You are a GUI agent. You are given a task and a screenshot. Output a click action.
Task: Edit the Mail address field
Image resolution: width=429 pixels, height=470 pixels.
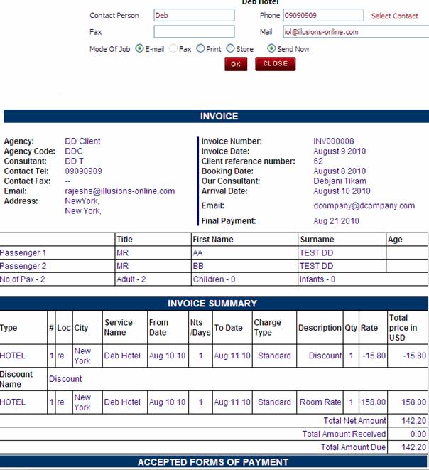click(x=322, y=32)
